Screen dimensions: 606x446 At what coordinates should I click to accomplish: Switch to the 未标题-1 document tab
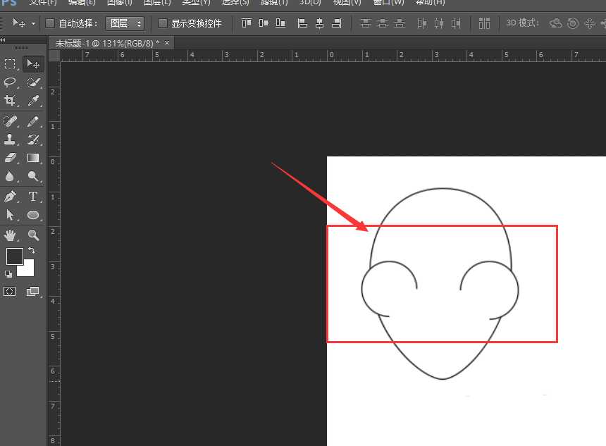99,42
